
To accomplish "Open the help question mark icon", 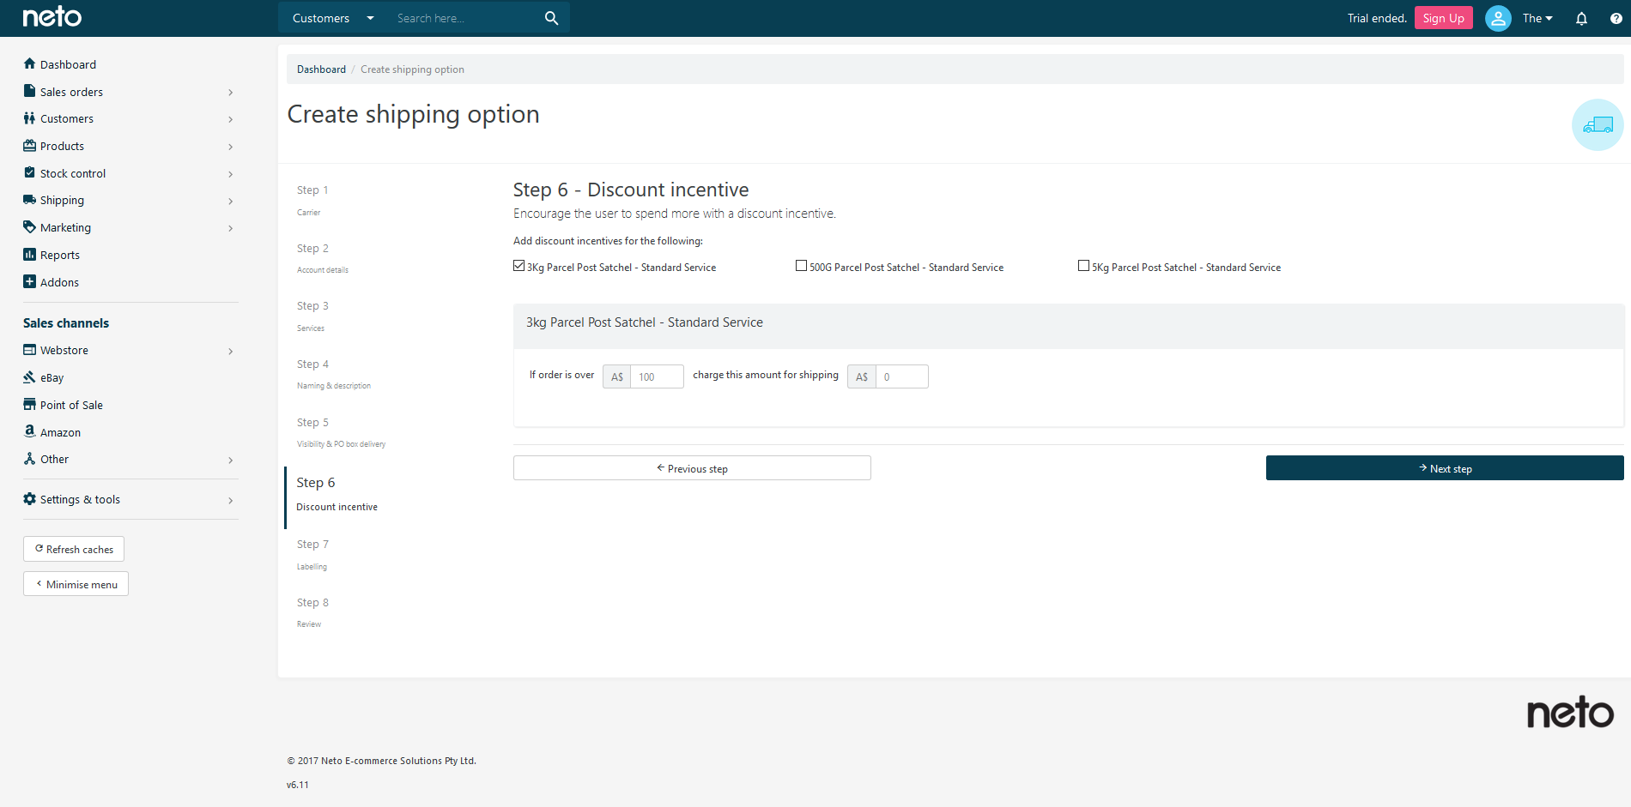I will (1616, 18).
